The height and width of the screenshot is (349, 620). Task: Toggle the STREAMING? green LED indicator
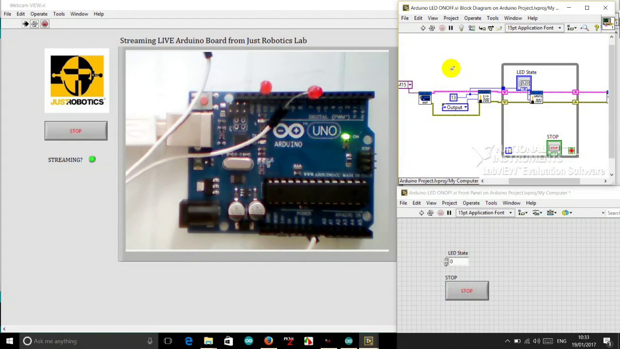pyautogui.click(x=92, y=159)
